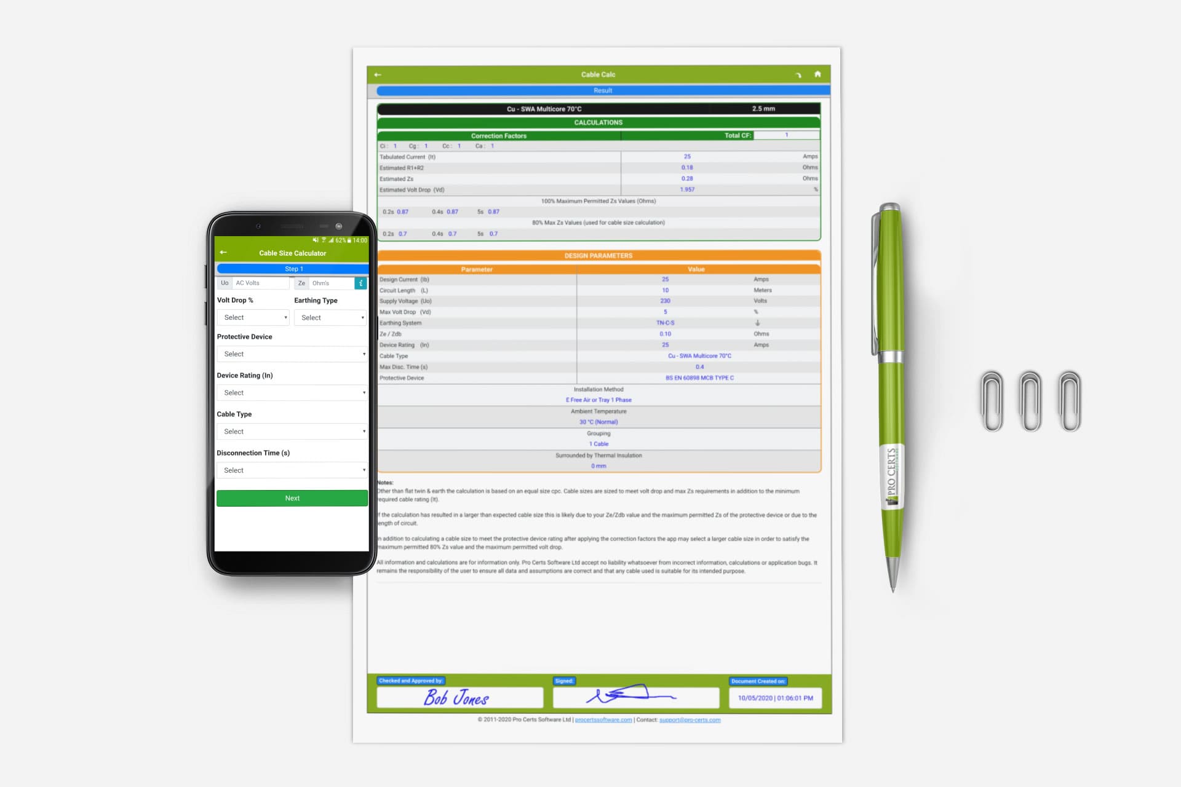The width and height of the screenshot is (1181, 787).
Task: Toggle Disconnection Time selector
Action: coord(292,470)
